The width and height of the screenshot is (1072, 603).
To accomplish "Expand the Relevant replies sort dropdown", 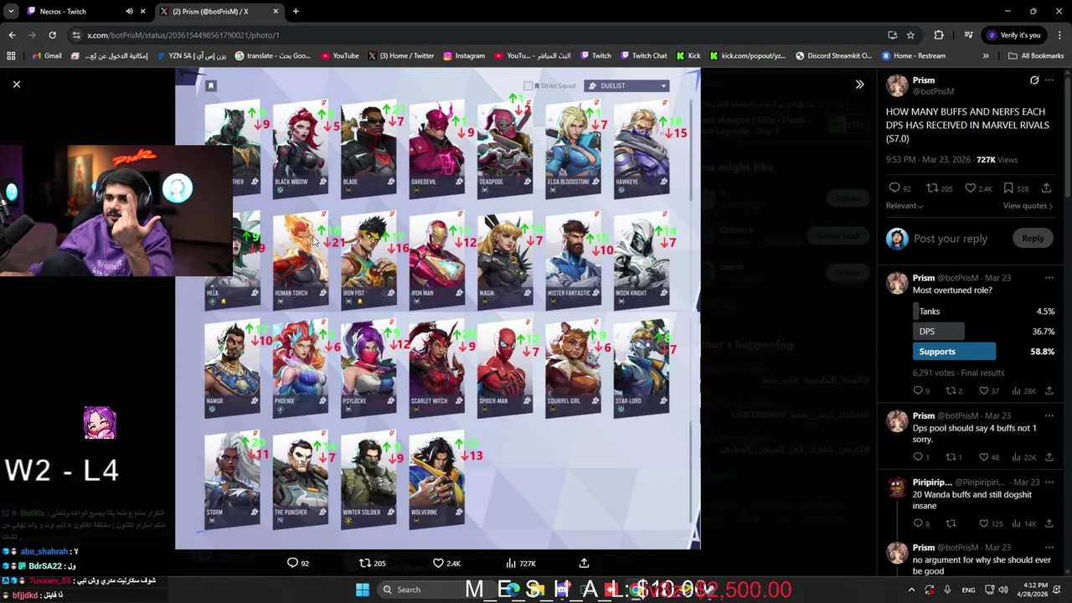I will [x=904, y=205].
